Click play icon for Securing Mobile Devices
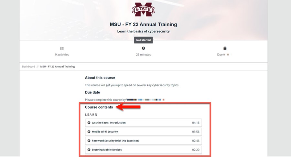The image size is (291, 157). 89,150
